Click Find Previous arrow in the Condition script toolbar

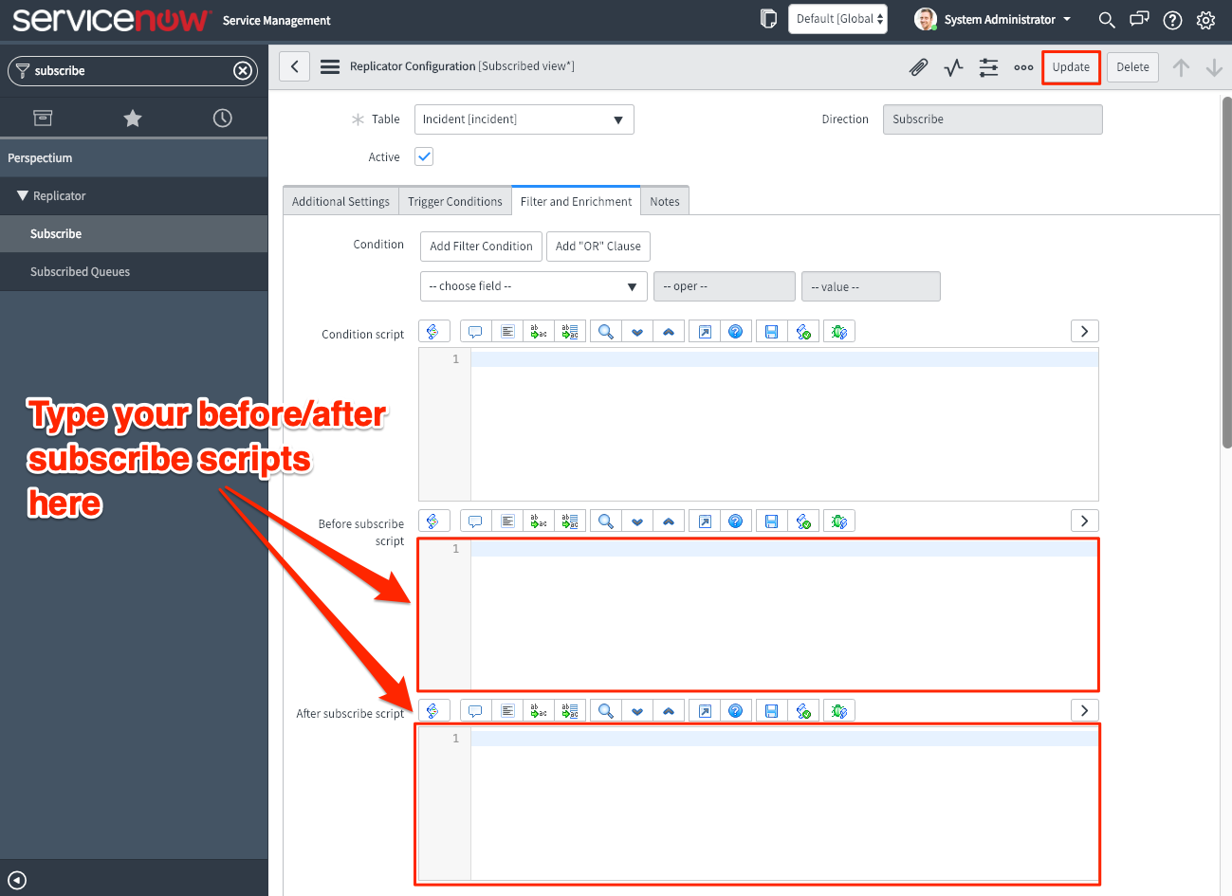[x=669, y=331]
